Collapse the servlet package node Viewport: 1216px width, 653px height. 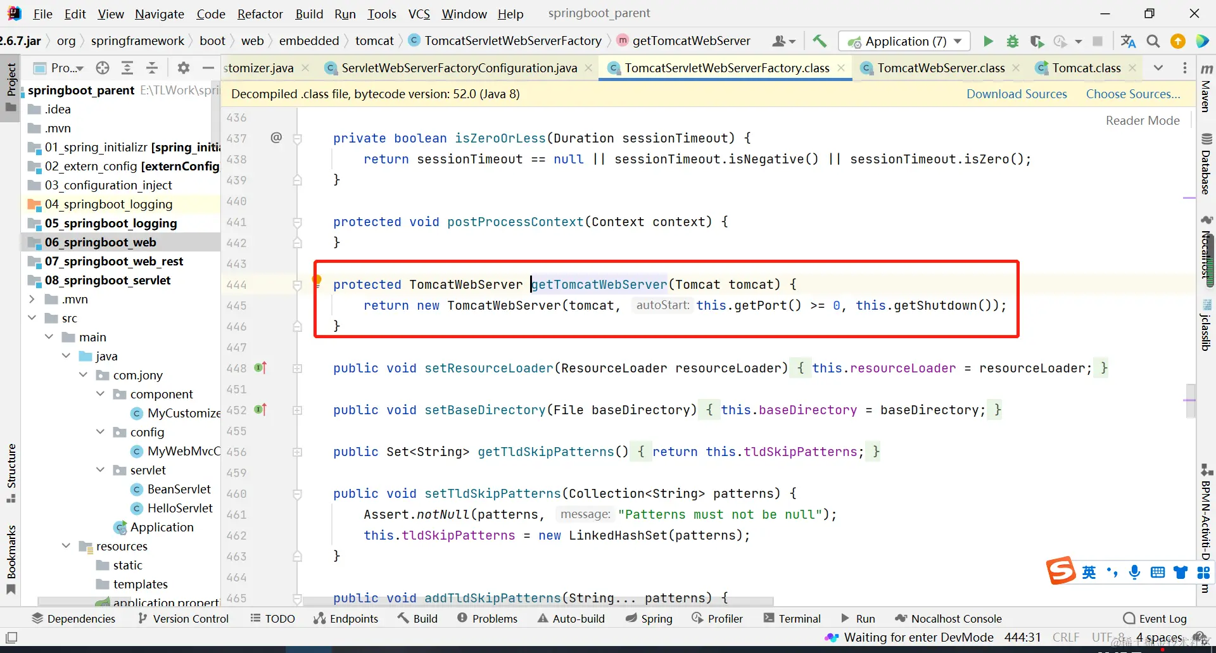(x=101, y=470)
